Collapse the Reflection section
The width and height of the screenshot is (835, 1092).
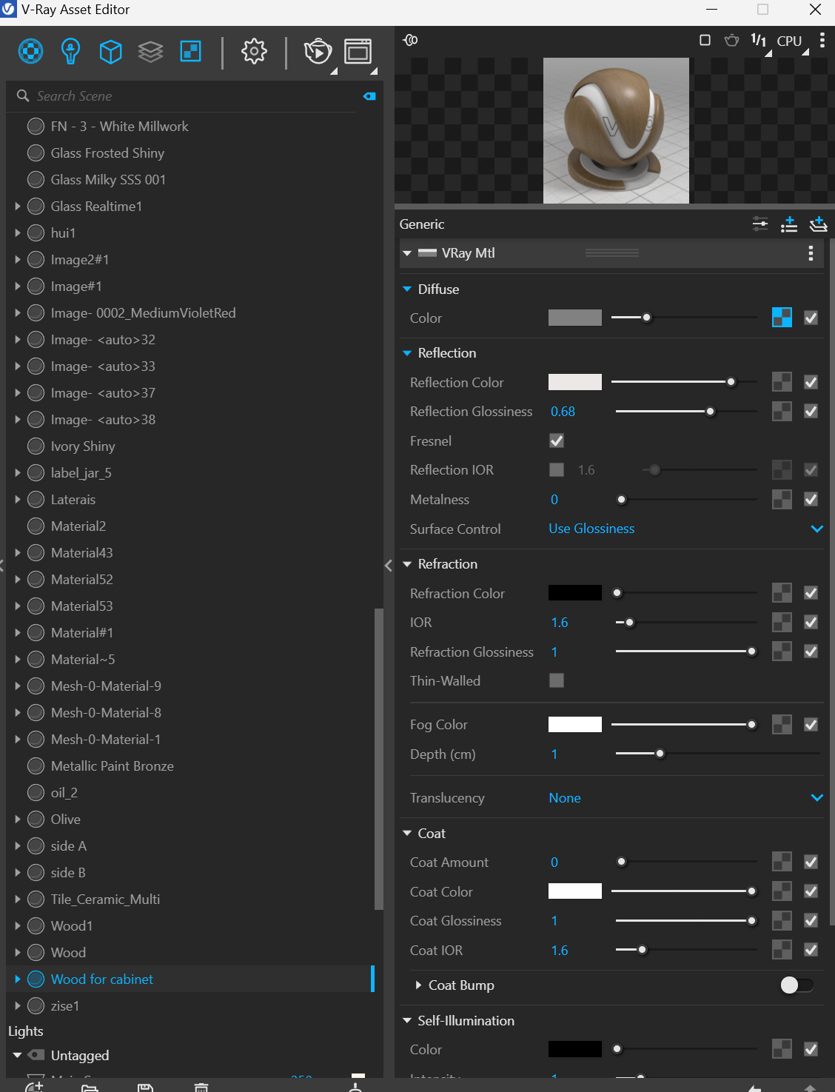407,353
